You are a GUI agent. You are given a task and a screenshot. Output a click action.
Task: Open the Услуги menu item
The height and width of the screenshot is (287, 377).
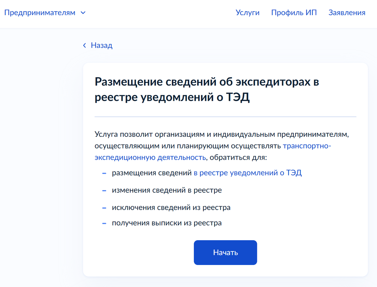pos(248,13)
